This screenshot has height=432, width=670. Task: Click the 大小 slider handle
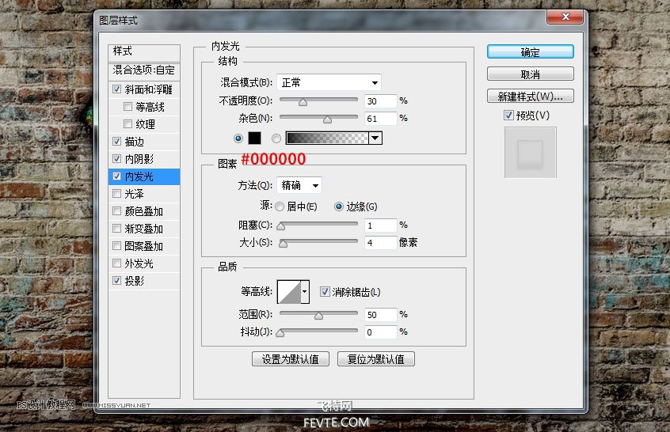click(283, 244)
